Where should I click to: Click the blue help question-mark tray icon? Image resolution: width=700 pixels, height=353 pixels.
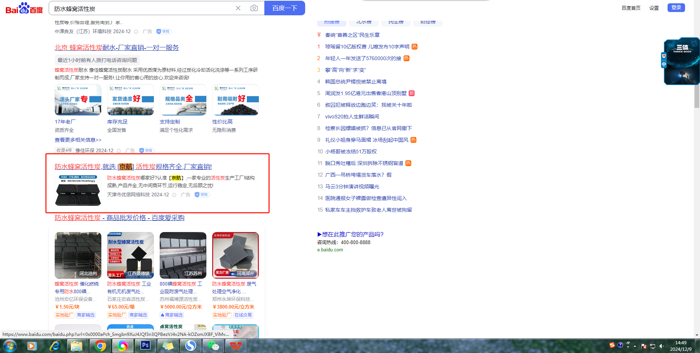coord(620,345)
